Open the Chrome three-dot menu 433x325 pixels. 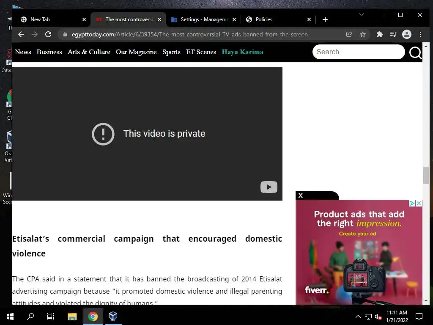click(x=420, y=34)
